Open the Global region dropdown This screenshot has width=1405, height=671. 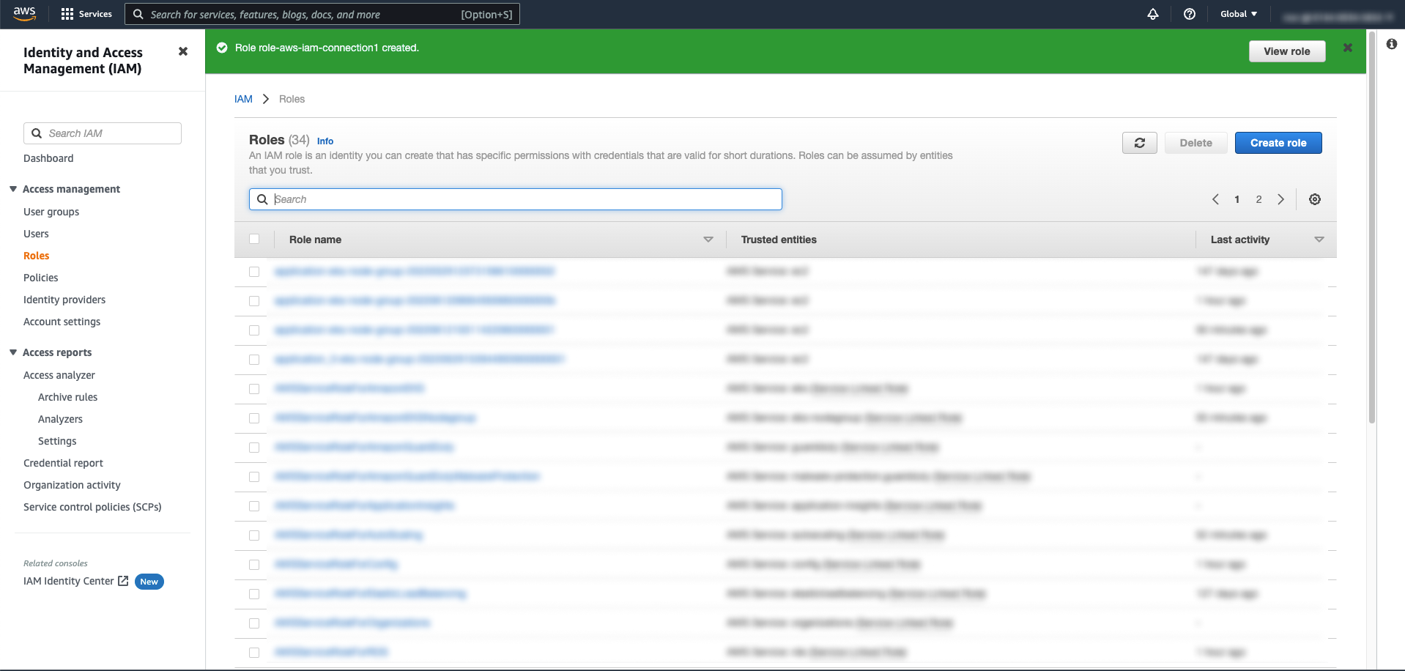point(1239,14)
